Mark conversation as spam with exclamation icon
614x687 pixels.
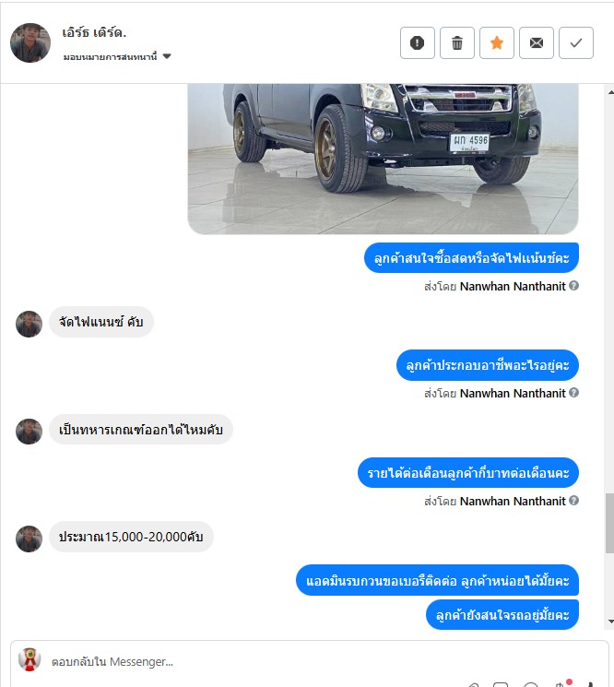coord(418,43)
